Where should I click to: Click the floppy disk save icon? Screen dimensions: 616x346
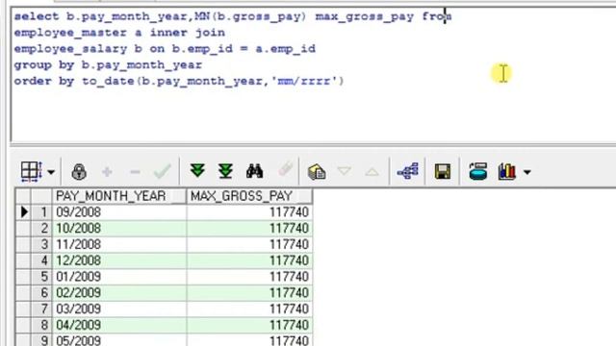point(443,172)
